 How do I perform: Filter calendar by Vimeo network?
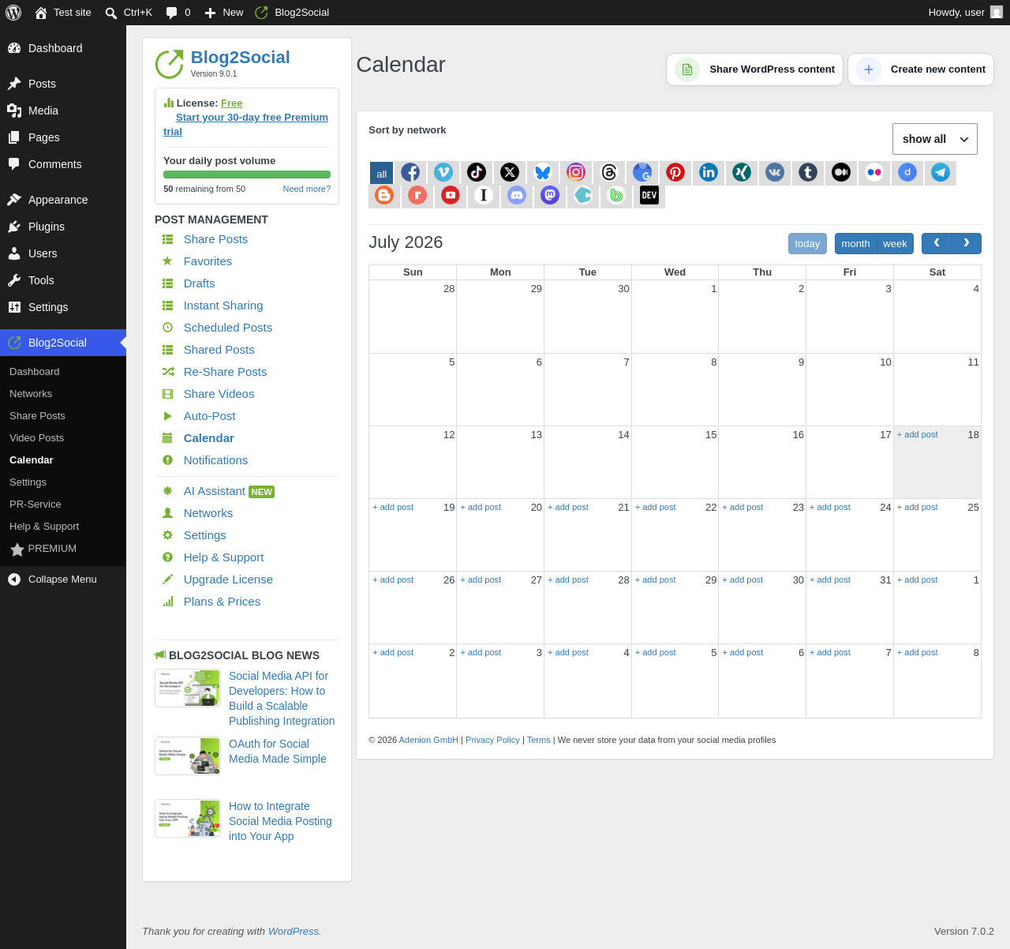[x=443, y=173]
